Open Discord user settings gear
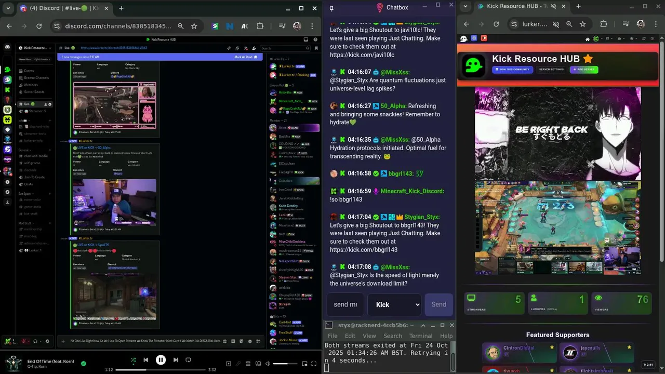665x374 pixels. [47, 341]
